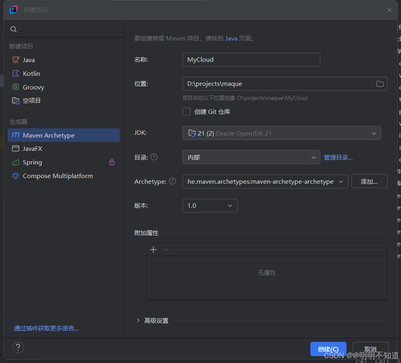Click the 创建 create button
401x363 pixels.
(328, 349)
